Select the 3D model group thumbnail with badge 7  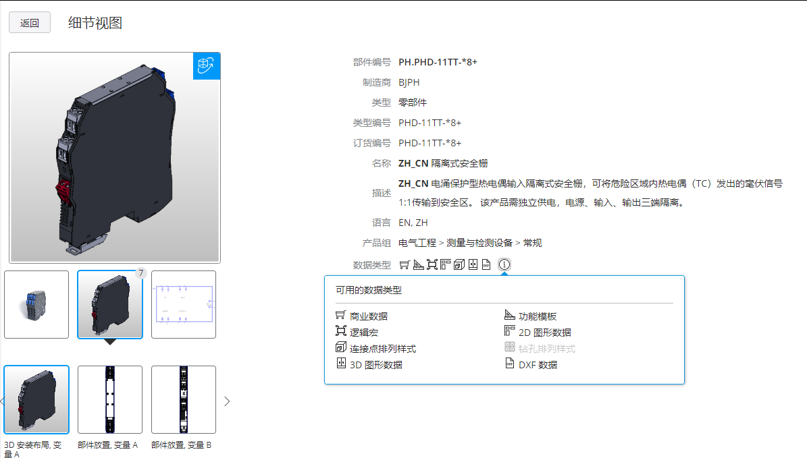(110, 304)
